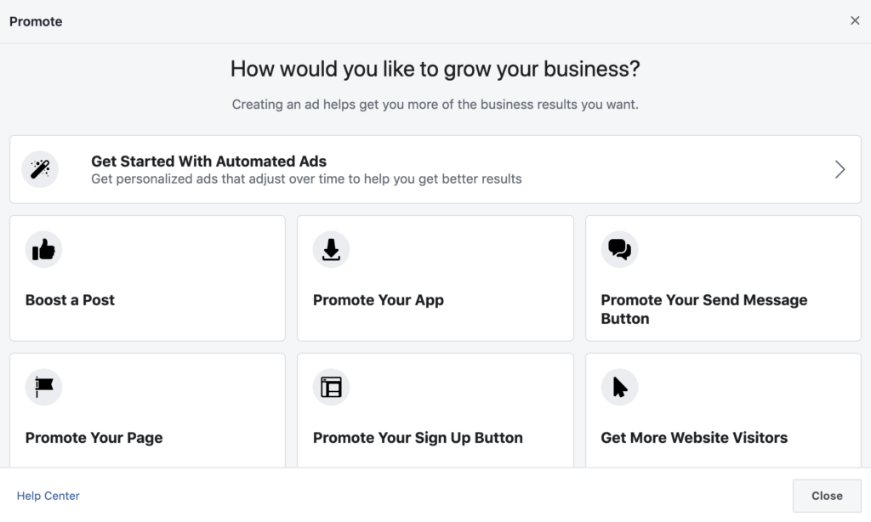
Task: Select the Boost a Post label
Action: 70,300
